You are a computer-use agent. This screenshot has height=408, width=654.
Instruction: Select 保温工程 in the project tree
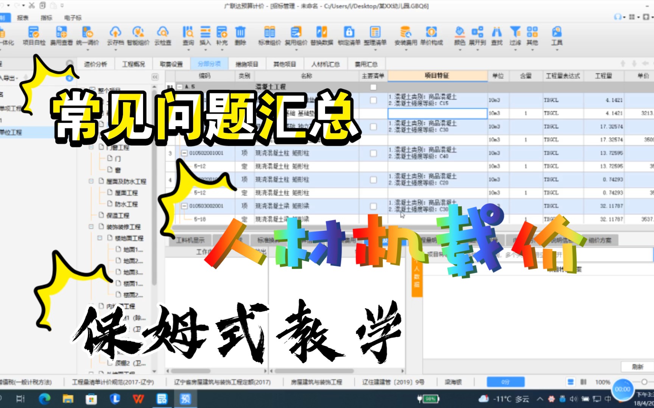click(x=118, y=215)
